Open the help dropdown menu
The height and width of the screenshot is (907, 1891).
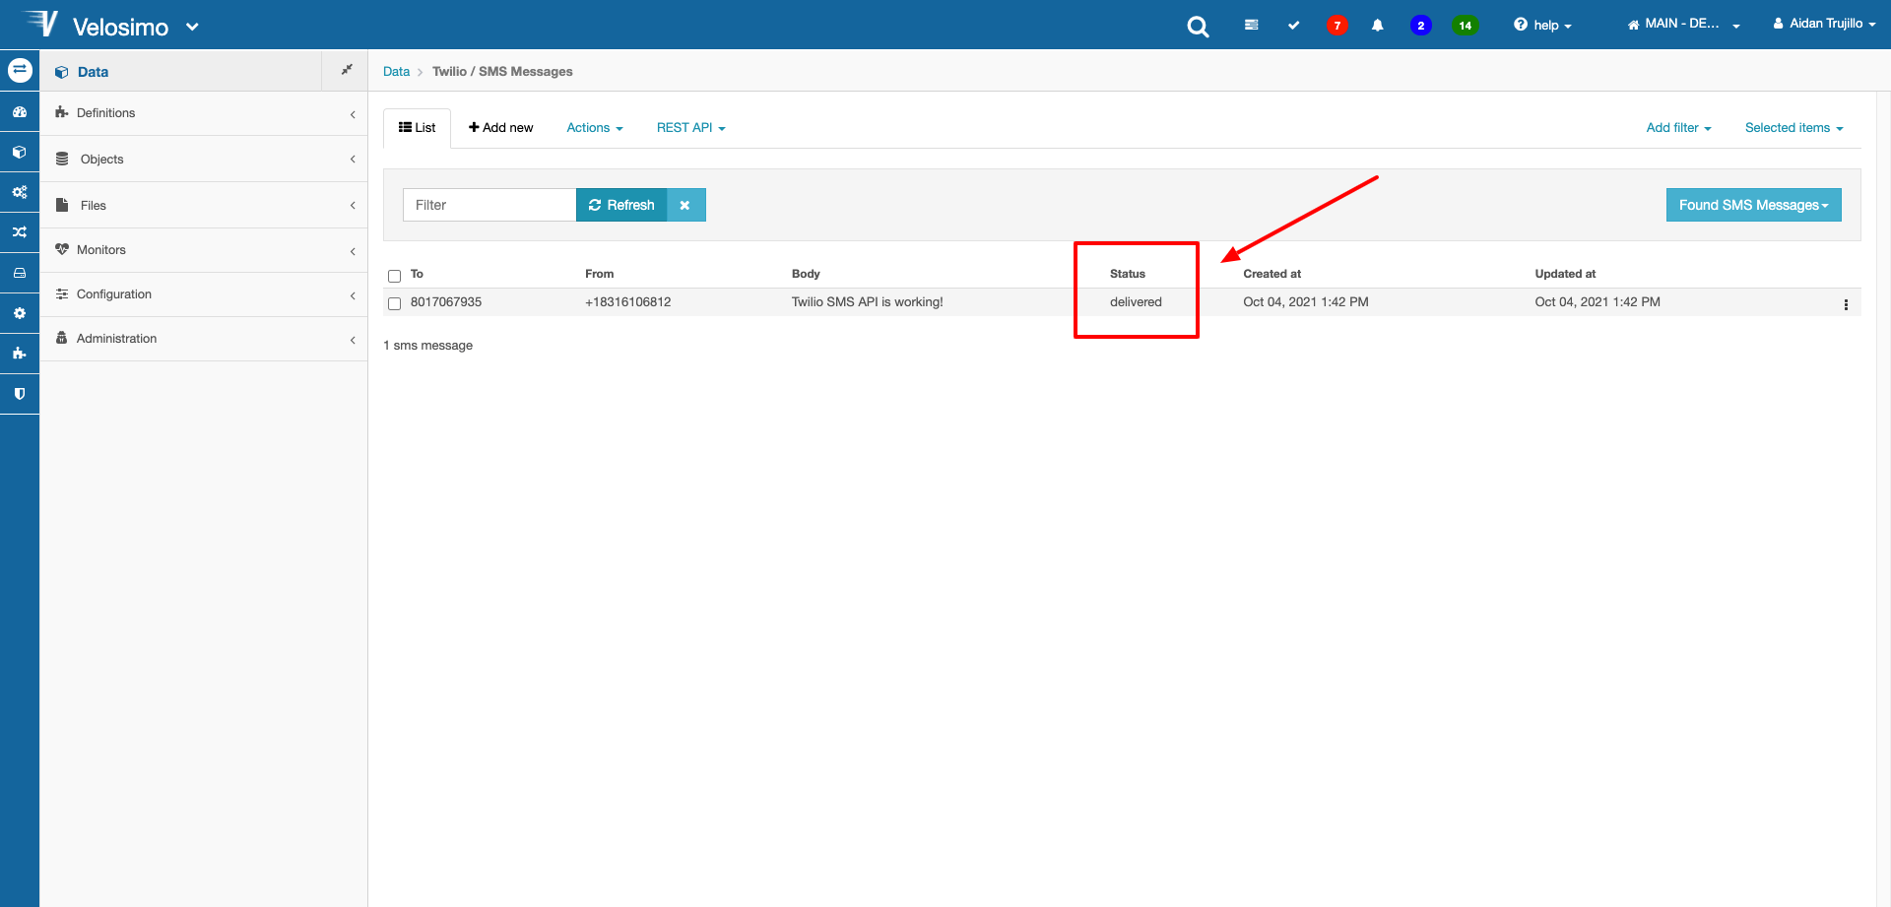pyautogui.click(x=1543, y=26)
